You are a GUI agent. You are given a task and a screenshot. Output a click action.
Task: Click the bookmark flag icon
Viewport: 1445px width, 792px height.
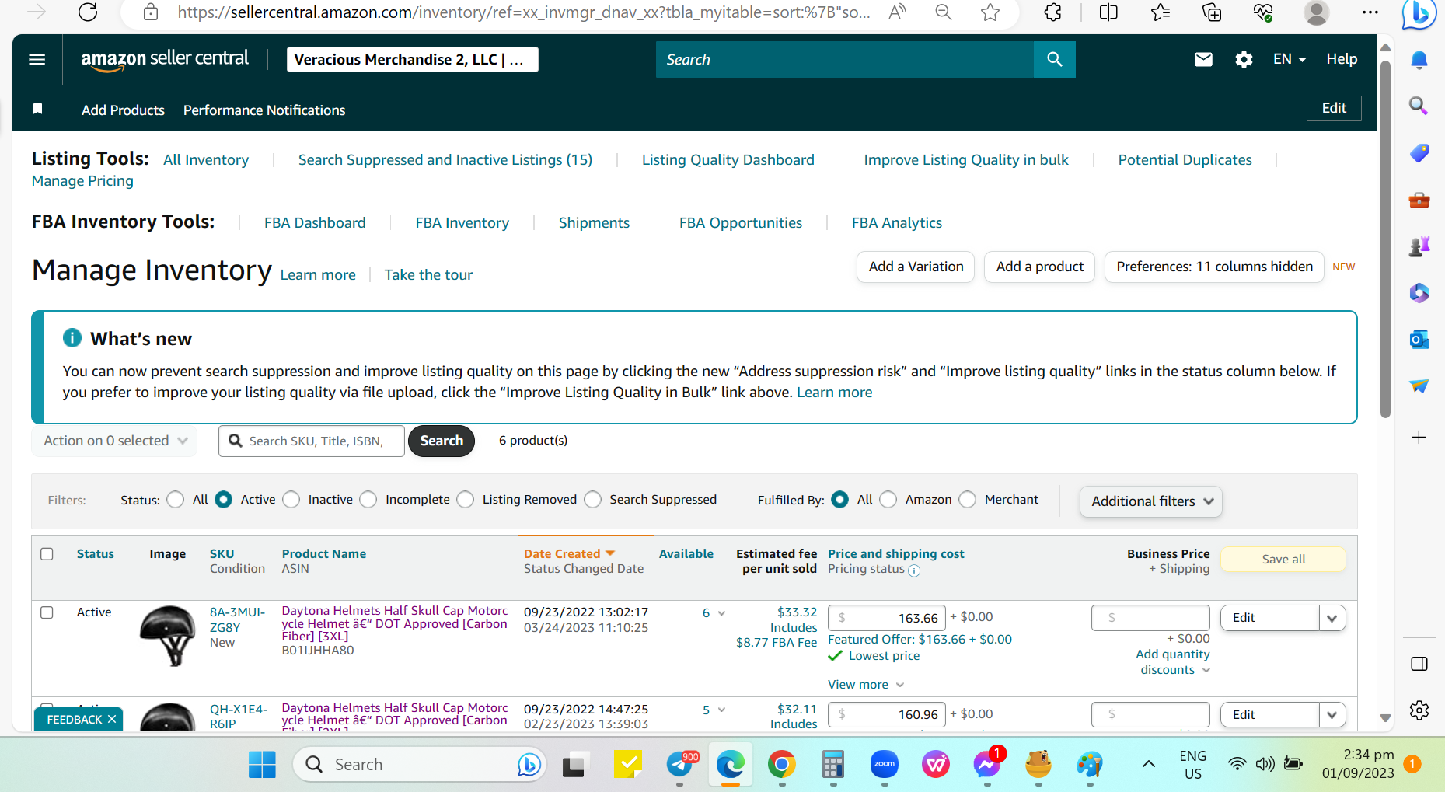[x=37, y=109]
